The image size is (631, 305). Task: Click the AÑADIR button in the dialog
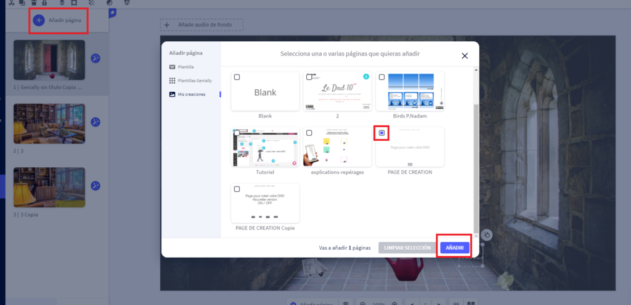click(x=455, y=247)
